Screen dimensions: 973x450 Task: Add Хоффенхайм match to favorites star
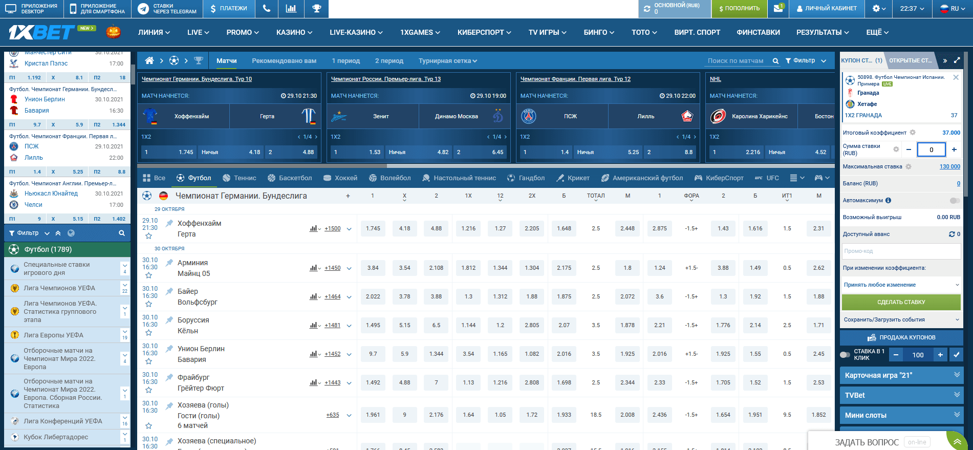148,236
